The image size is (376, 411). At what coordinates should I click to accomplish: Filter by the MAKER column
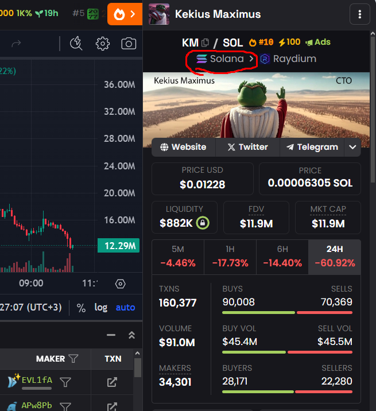coord(73,359)
